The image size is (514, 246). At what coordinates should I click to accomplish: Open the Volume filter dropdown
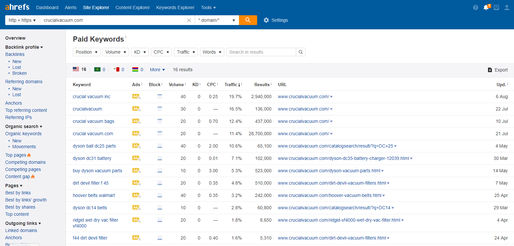coord(116,52)
